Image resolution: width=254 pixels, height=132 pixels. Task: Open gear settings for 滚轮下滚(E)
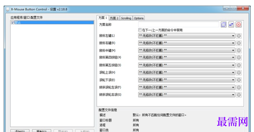pos(238,80)
